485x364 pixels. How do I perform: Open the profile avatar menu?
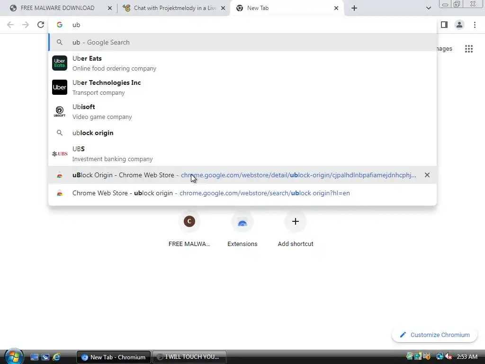click(x=459, y=25)
